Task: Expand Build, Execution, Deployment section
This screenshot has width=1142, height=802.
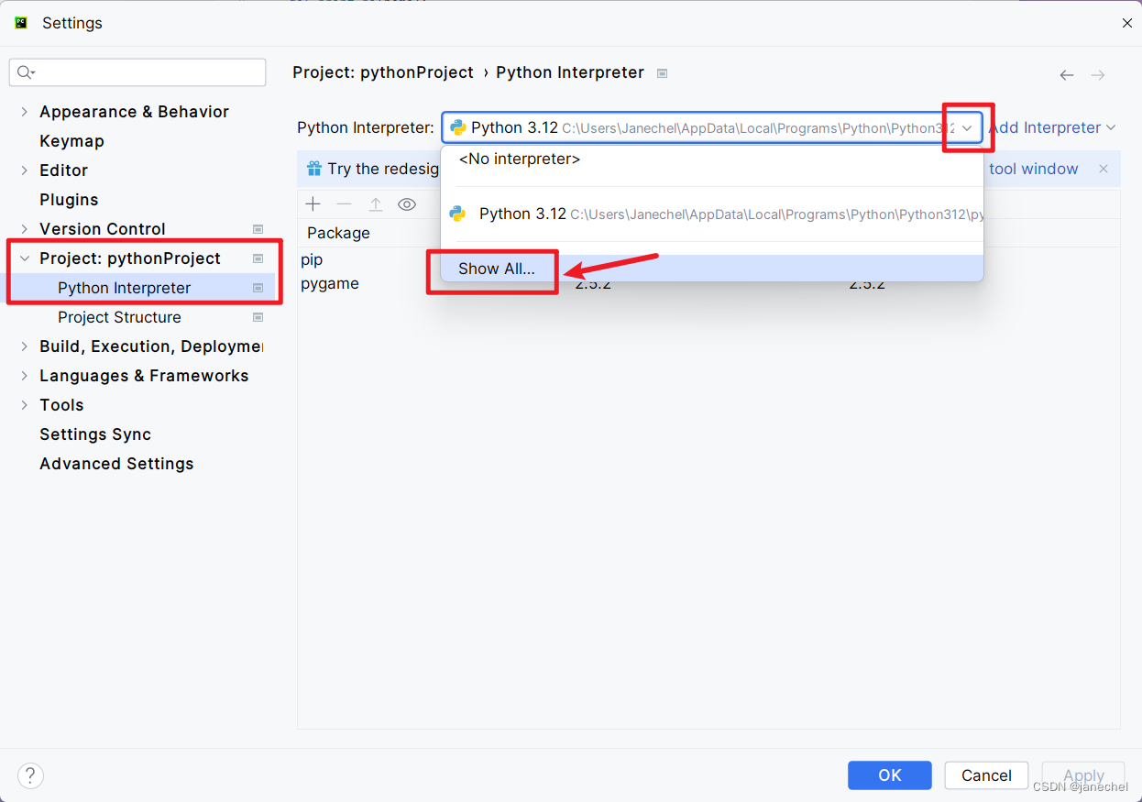Action: tap(25, 346)
